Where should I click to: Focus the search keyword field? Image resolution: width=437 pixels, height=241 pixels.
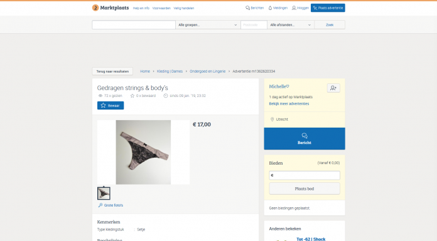tap(134, 25)
